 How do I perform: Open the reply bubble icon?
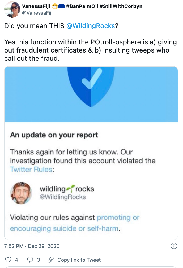(x=29, y=260)
